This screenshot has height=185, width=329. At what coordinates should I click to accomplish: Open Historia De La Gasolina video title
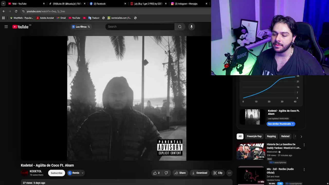coord(284,146)
